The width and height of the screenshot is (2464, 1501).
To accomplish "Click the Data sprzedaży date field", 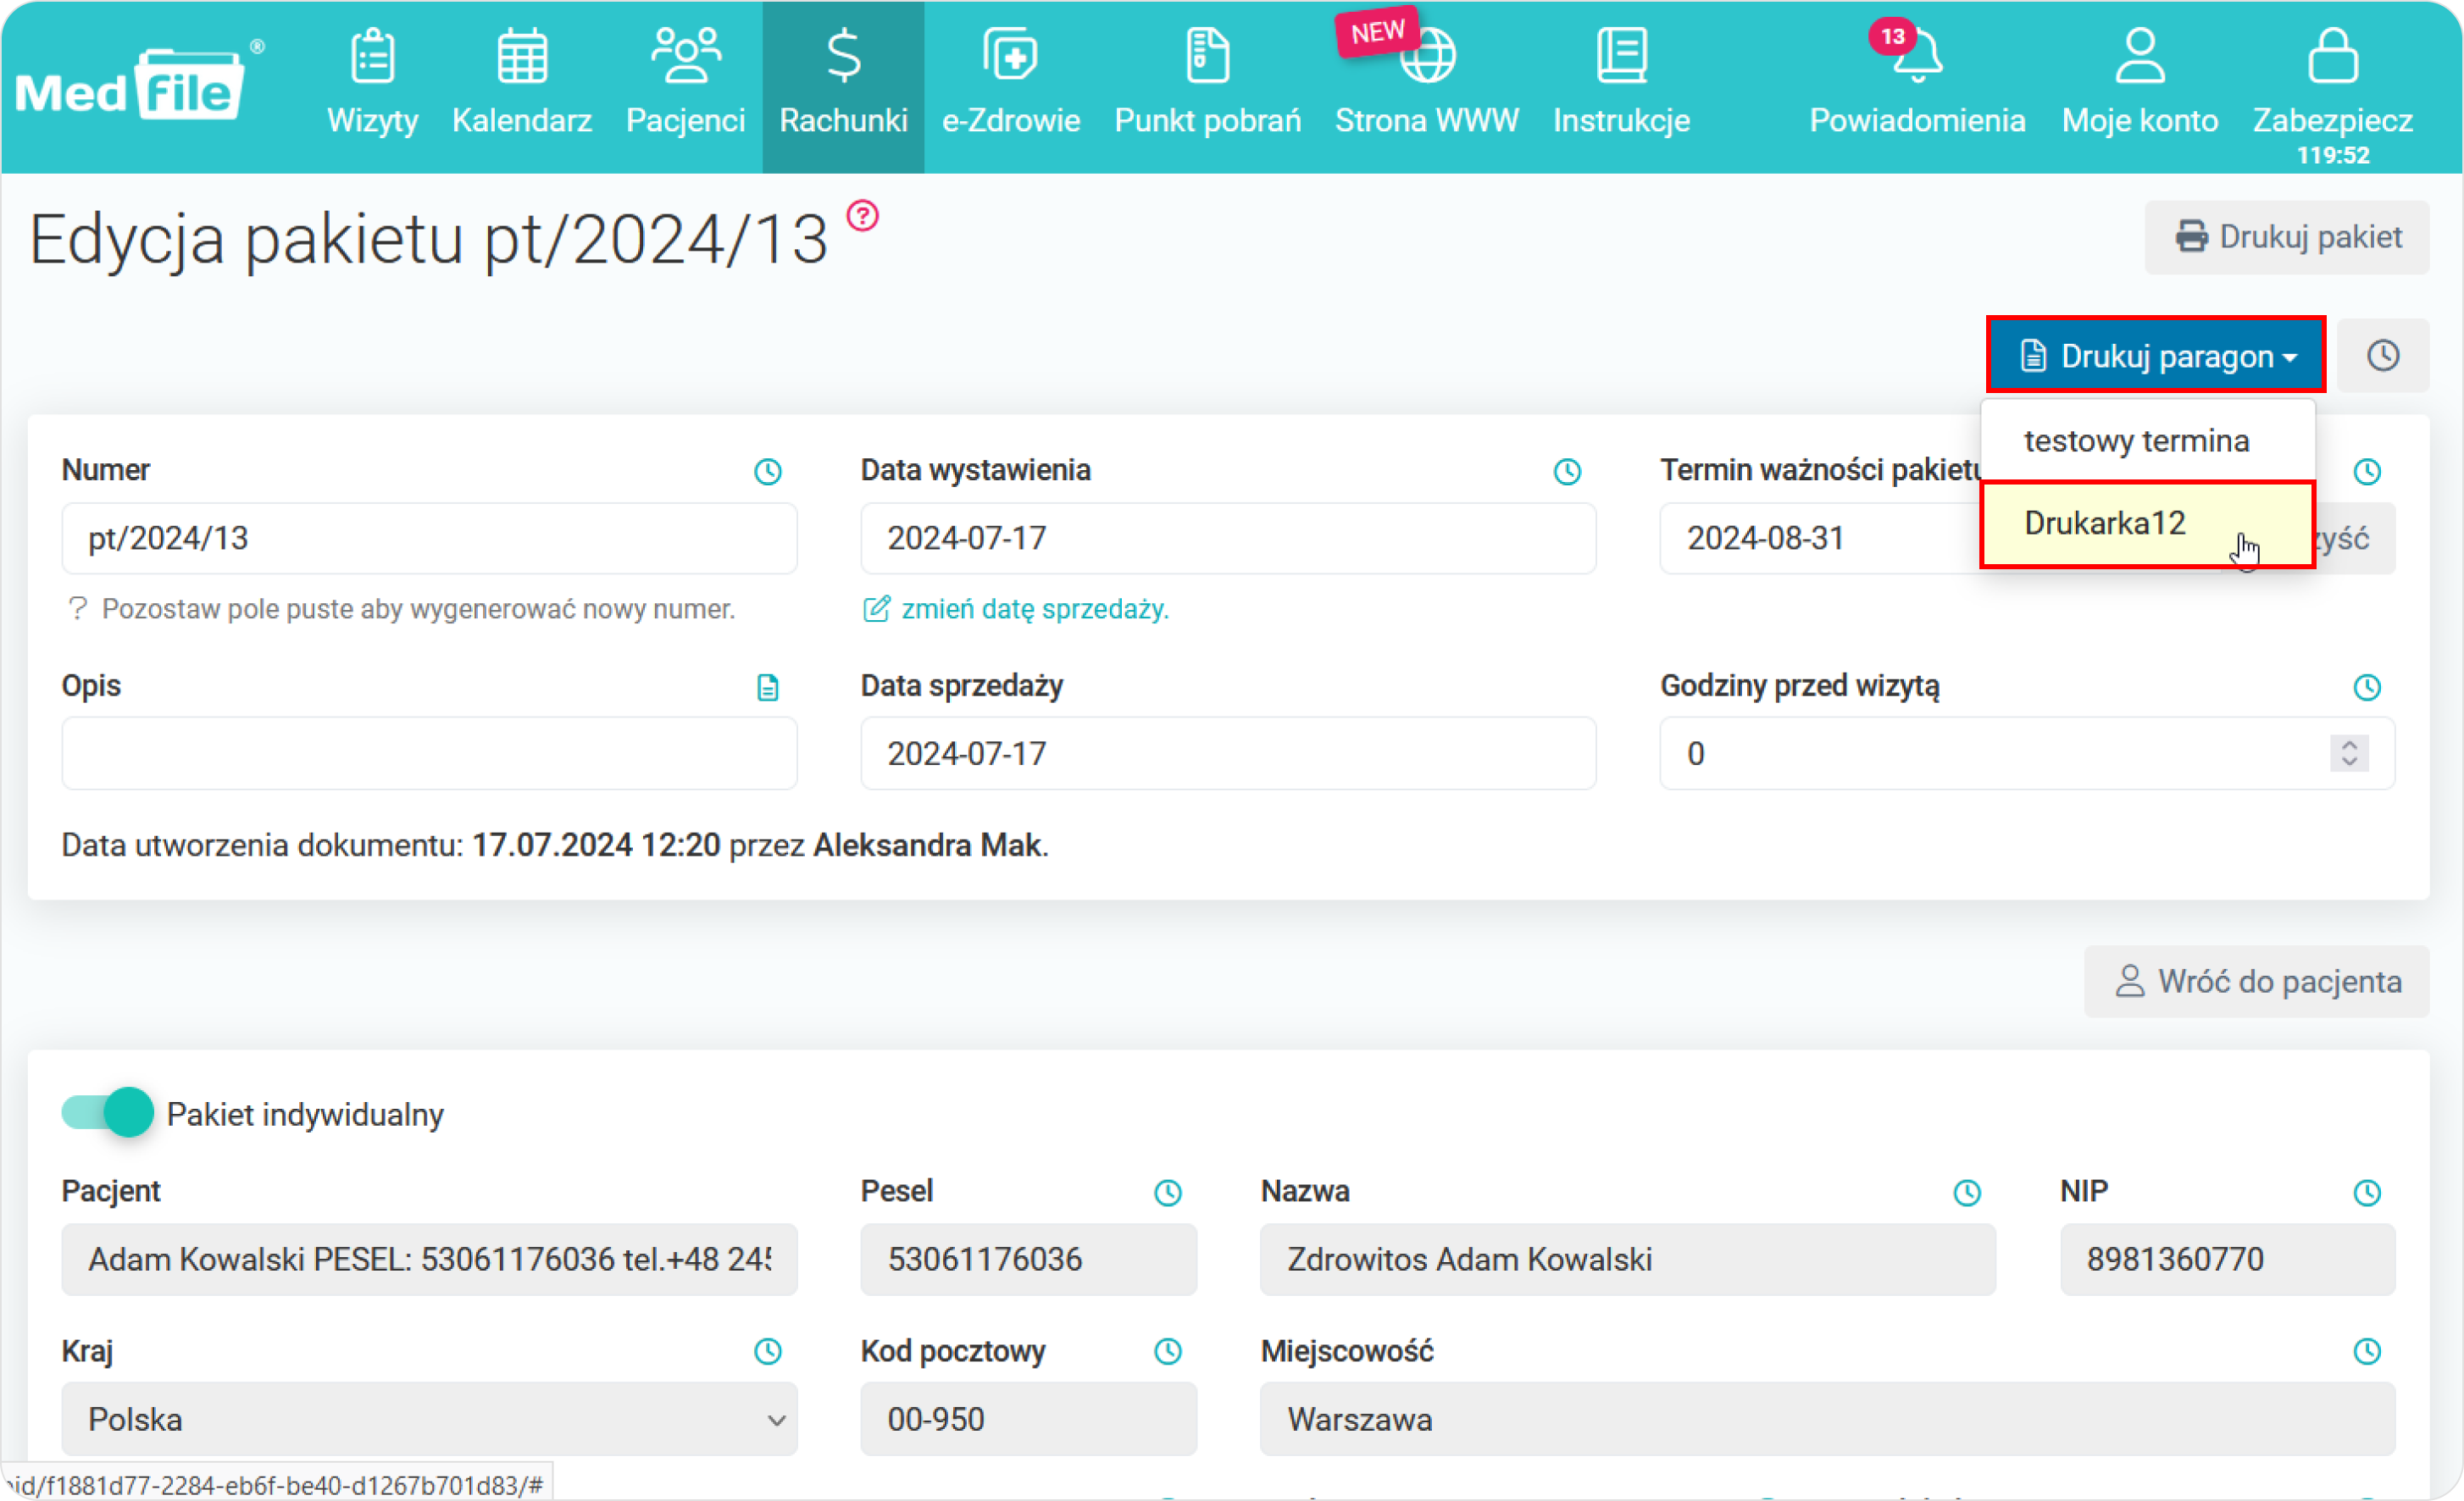I will pos(1227,753).
